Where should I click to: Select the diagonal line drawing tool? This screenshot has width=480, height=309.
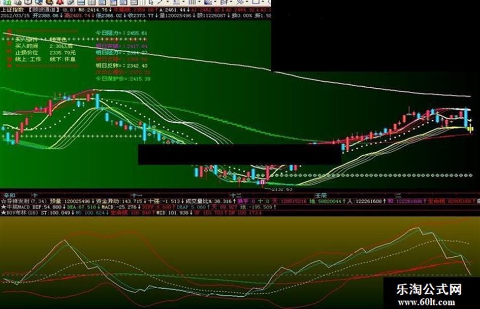point(159,2)
